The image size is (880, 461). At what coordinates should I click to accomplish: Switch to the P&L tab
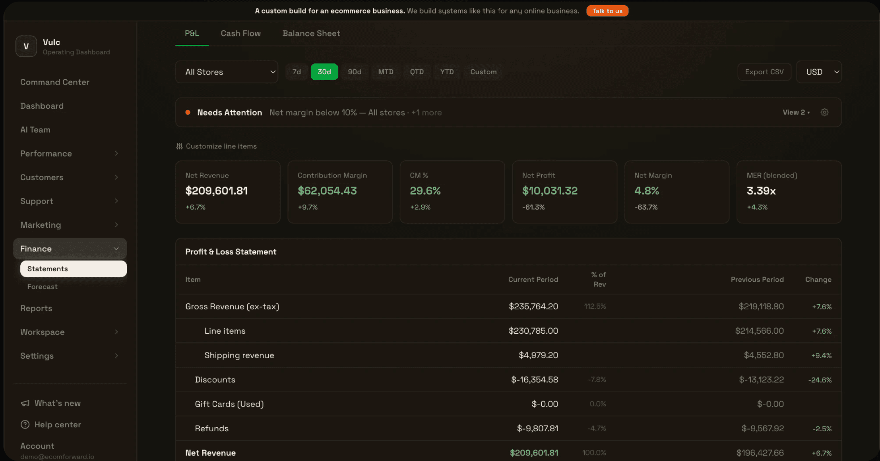192,33
